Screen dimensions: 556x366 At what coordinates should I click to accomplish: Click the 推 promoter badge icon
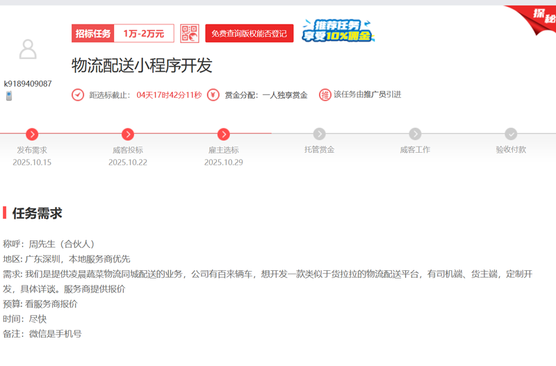(325, 95)
